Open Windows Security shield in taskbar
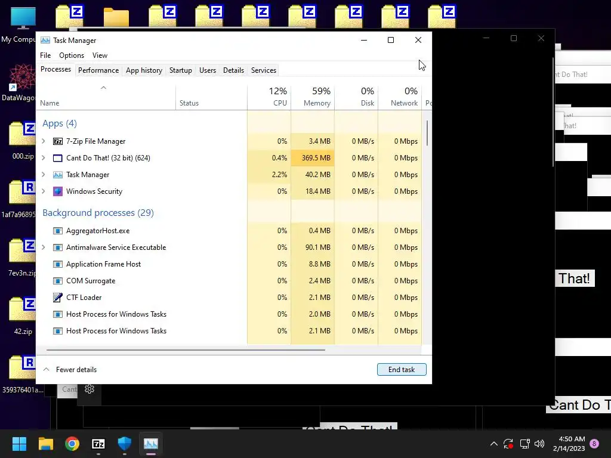611x458 pixels. click(x=124, y=444)
